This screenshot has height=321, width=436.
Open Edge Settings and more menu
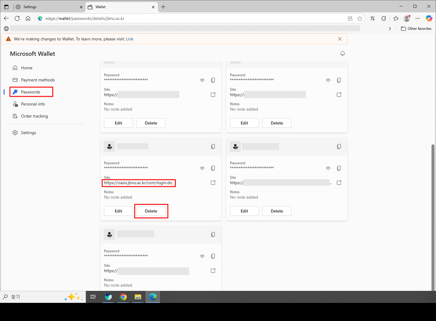[418, 18]
